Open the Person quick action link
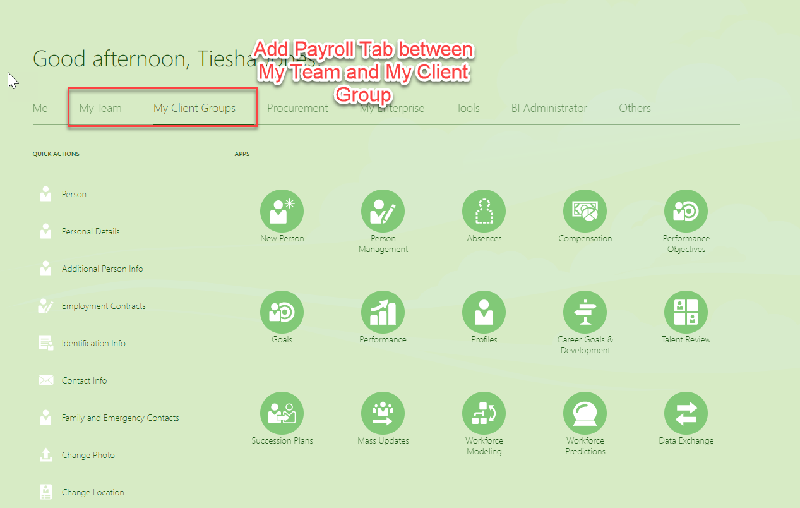800x508 pixels. pyautogui.click(x=74, y=194)
